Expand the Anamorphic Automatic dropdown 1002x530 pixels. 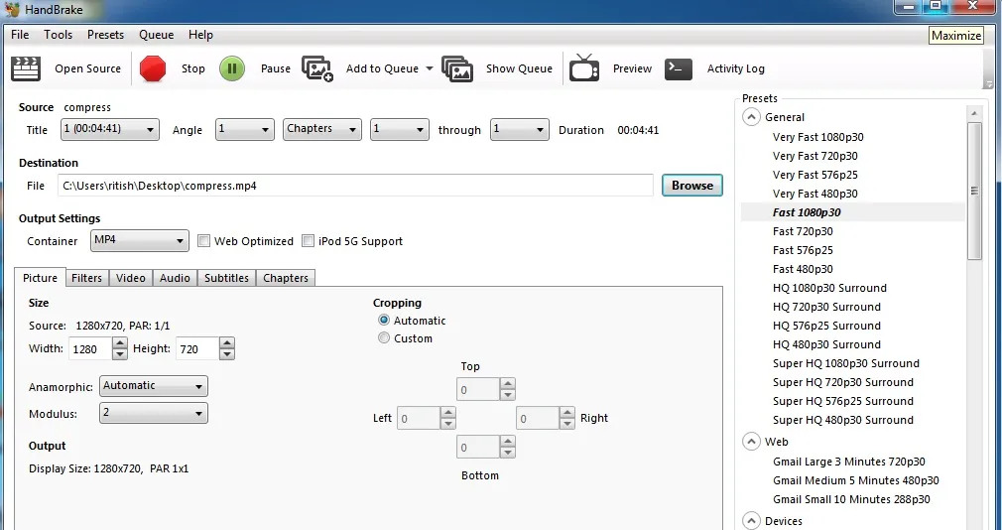pyautogui.click(x=154, y=386)
